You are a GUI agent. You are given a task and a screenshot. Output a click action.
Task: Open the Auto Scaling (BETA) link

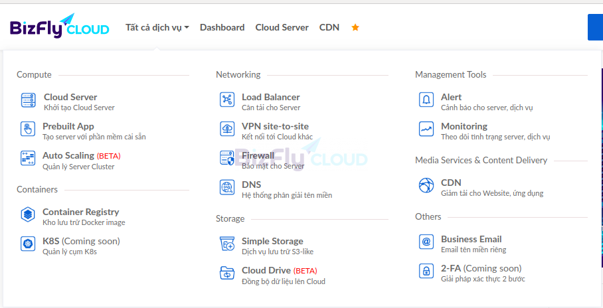(82, 156)
